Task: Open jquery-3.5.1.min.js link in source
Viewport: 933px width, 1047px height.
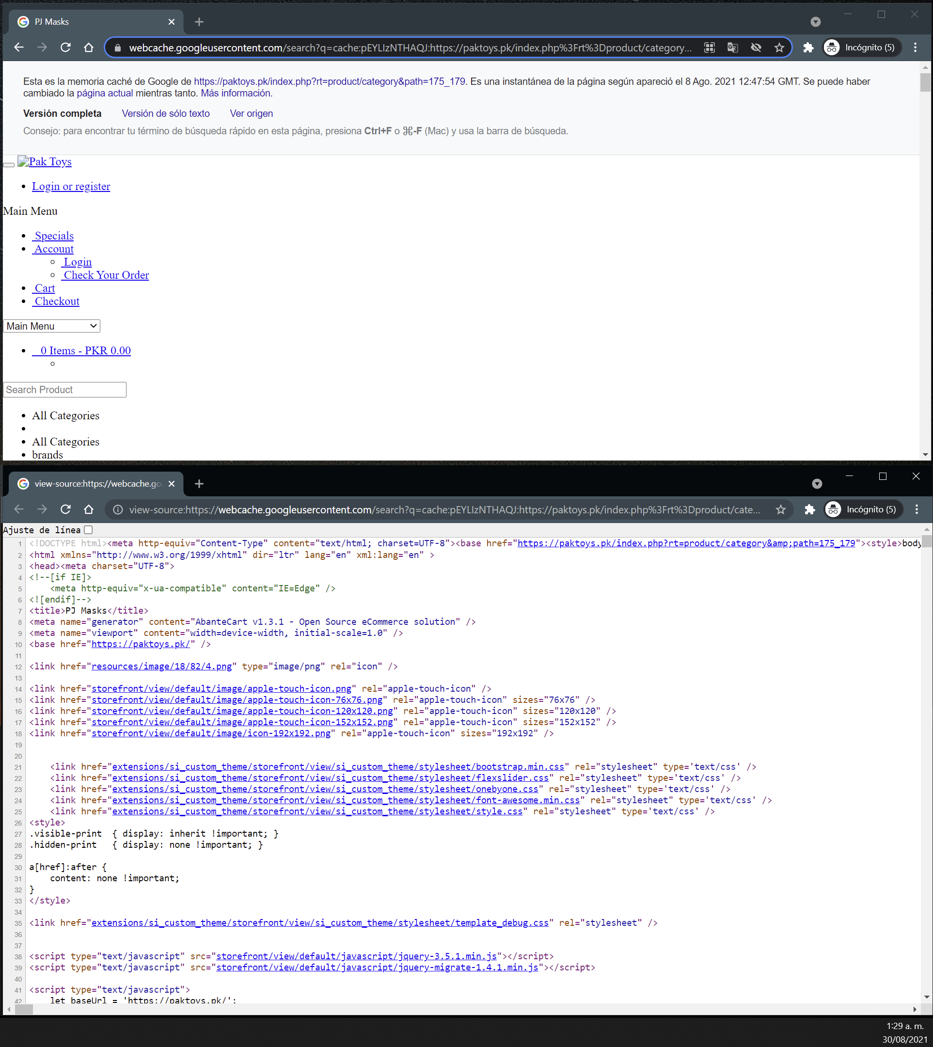Action: pos(356,956)
